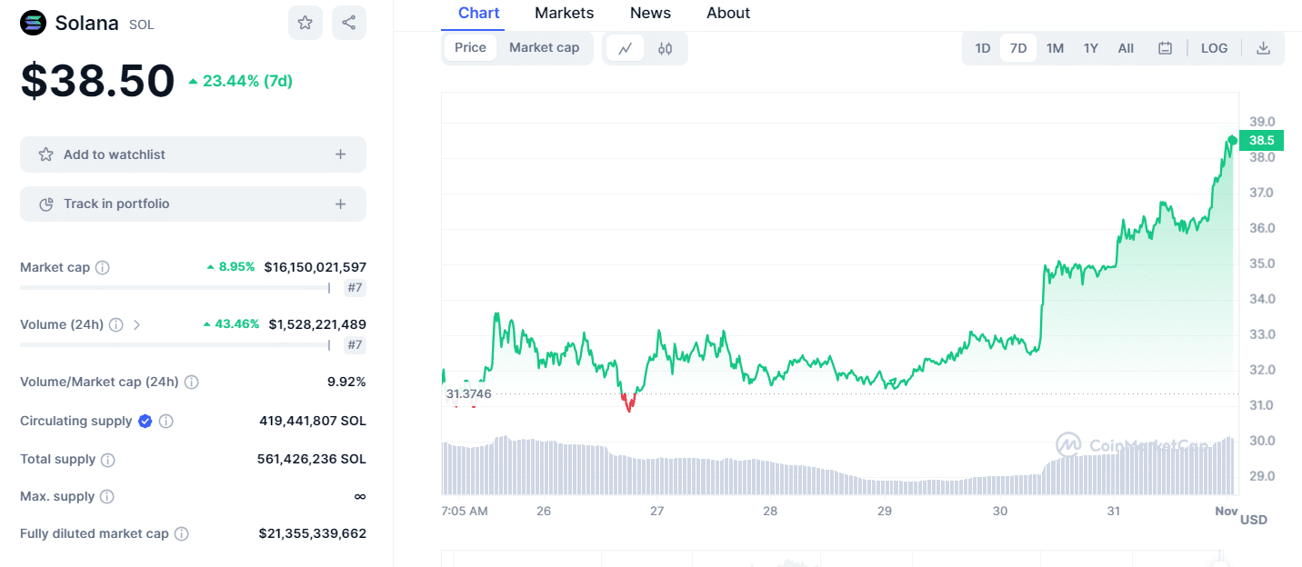1302x567 pixels.
Task: Click the 31.3746 opening price label
Action: click(468, 393)
